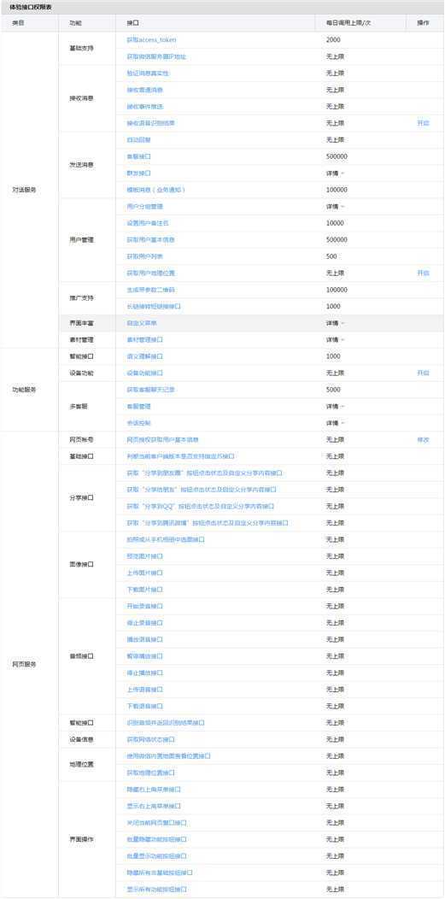Expand 详情 dropdown for 素材管理接口
The height and width of the screenshot is (899, 445).
click(335, 340)
